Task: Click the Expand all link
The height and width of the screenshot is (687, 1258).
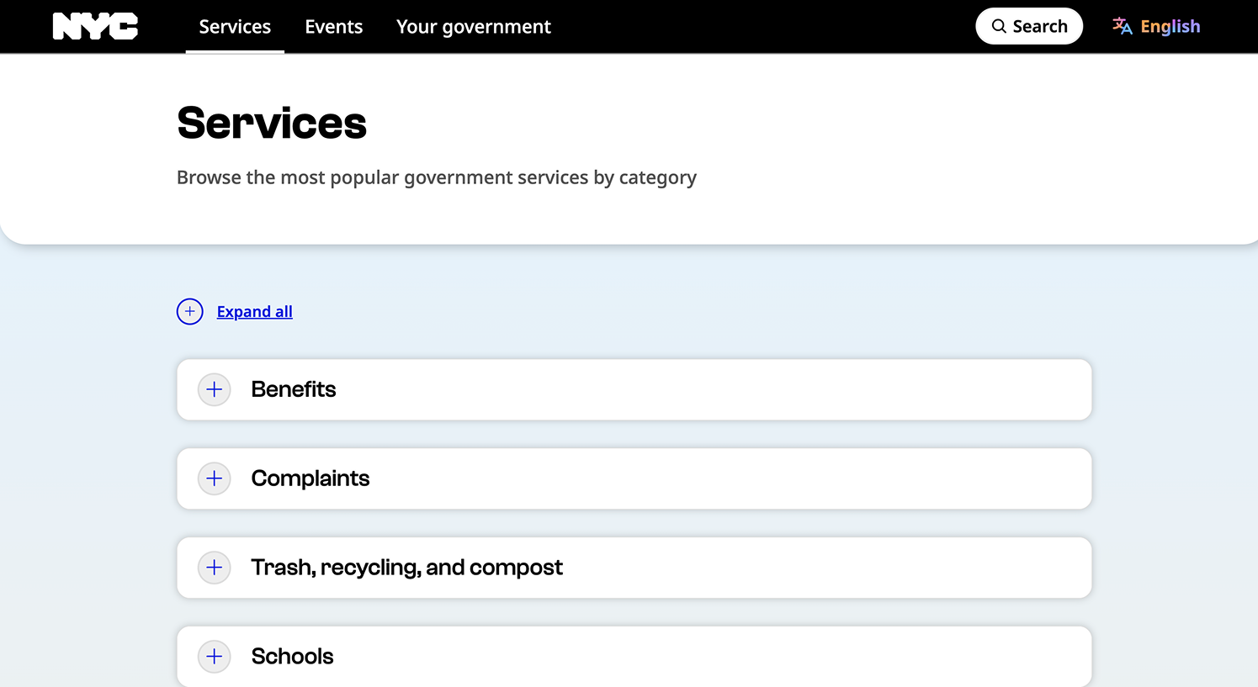Action: 254,311
